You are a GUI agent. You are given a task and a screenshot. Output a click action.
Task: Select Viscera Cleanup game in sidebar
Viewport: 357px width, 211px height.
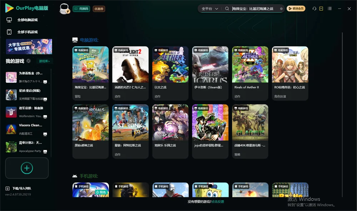click(27, 129)
